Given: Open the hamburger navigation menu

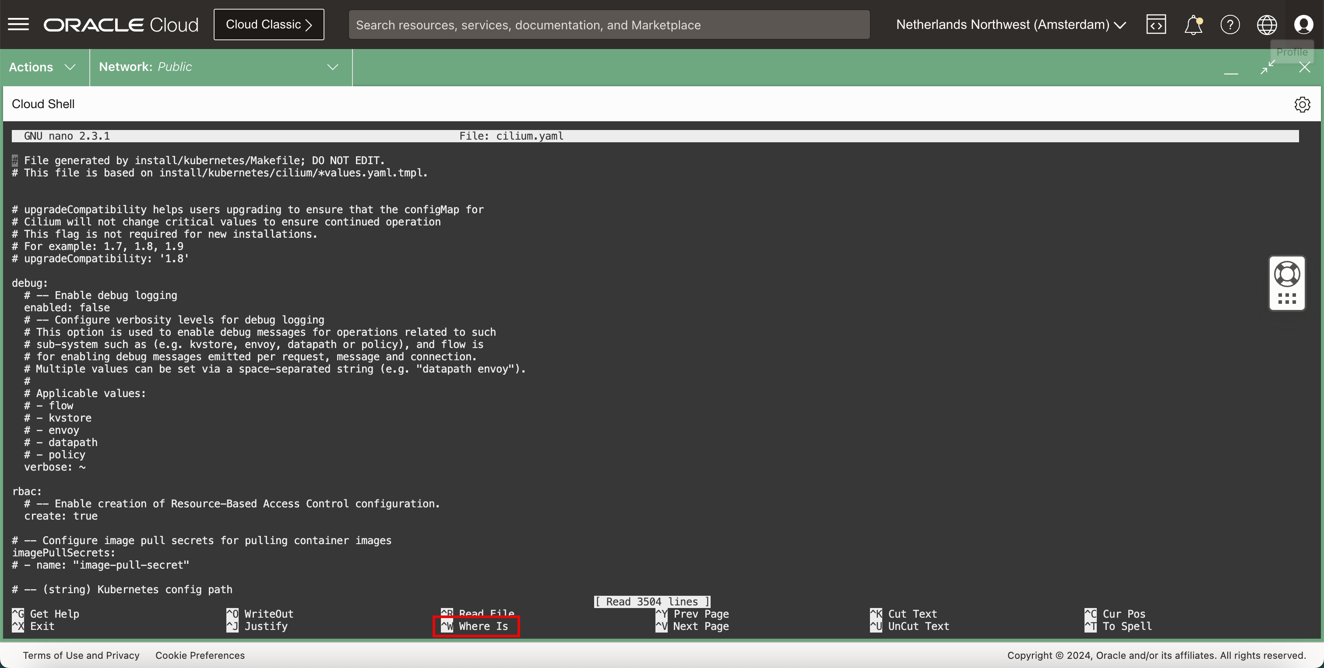Looking at the screenshot, I should coord(18,24).
